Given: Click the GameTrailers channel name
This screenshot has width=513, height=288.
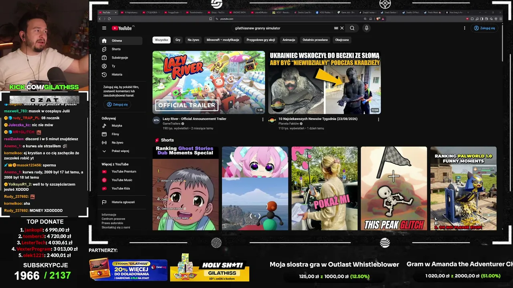Looking at the screenshot, I should point(172,124).
